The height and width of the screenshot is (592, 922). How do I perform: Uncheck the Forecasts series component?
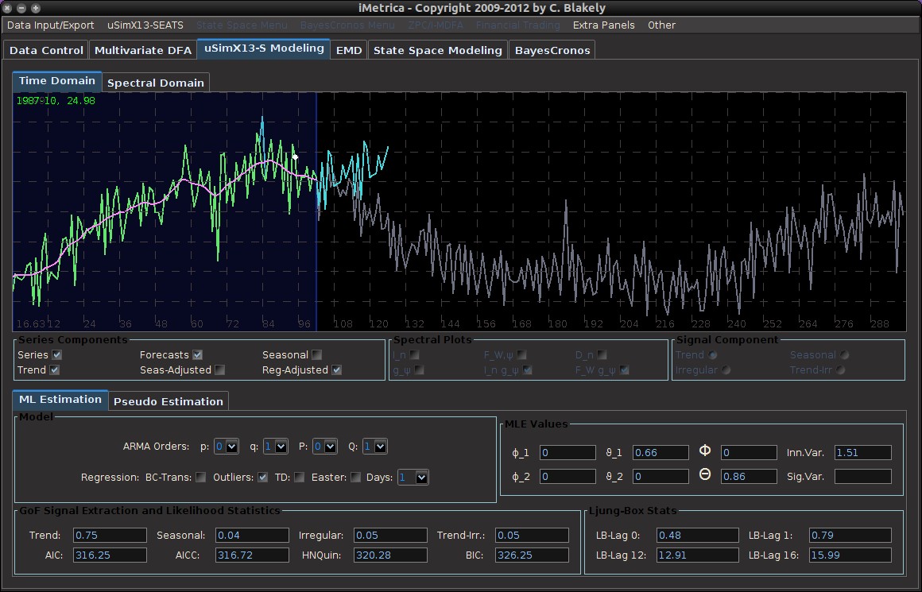(x=197, y=354)
